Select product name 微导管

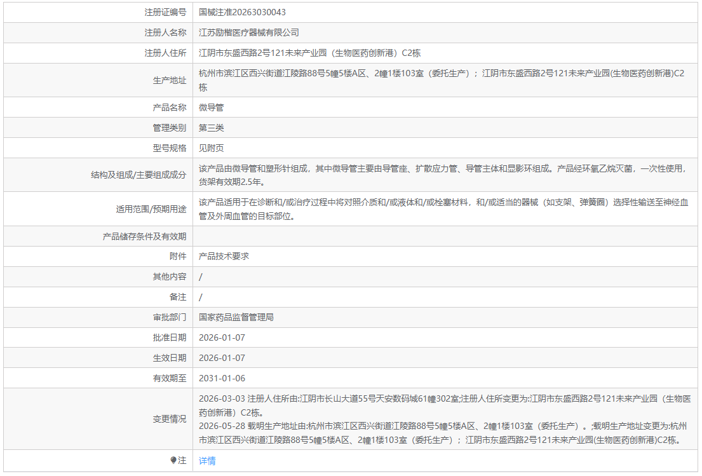pos(212,107)
